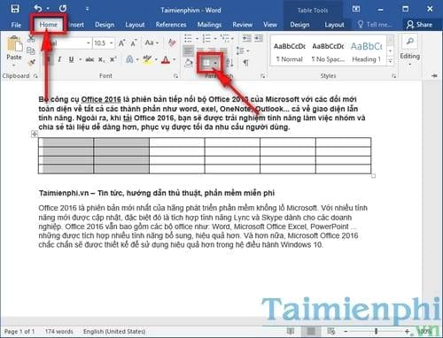Screen dimensions: 443x338
Task: Switch to the Home tab
Action: (x=48, y=25)
